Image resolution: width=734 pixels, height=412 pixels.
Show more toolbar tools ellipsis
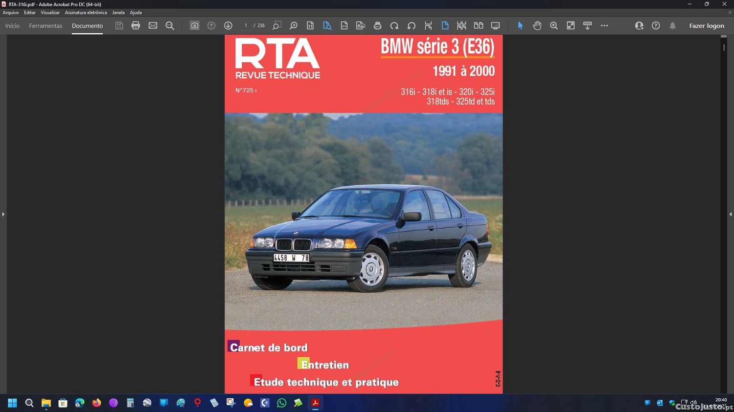604,25
